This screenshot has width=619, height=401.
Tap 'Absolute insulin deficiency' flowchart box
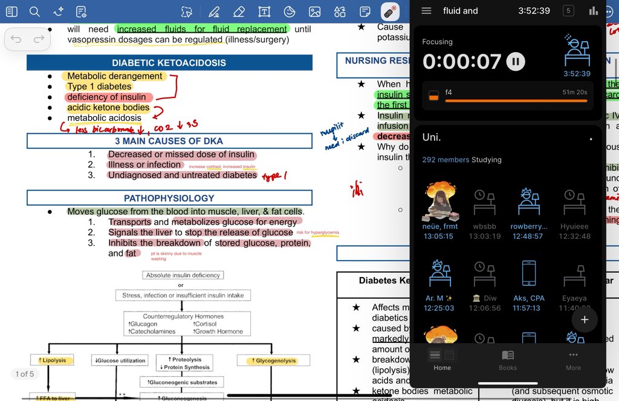coord(183,275)
